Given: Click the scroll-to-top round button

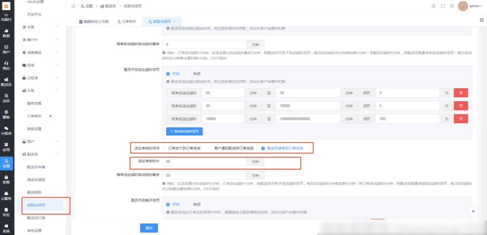Looking at the screenshot, I should coord(473,211).
